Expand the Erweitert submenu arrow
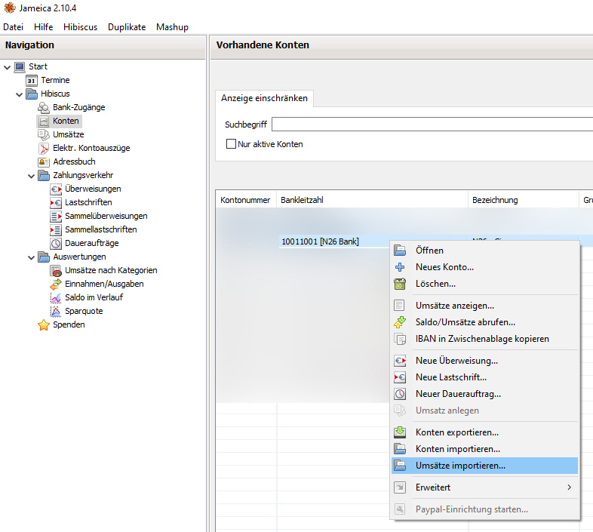The width and height of the screenshot is (593, 532). point(569,487)
